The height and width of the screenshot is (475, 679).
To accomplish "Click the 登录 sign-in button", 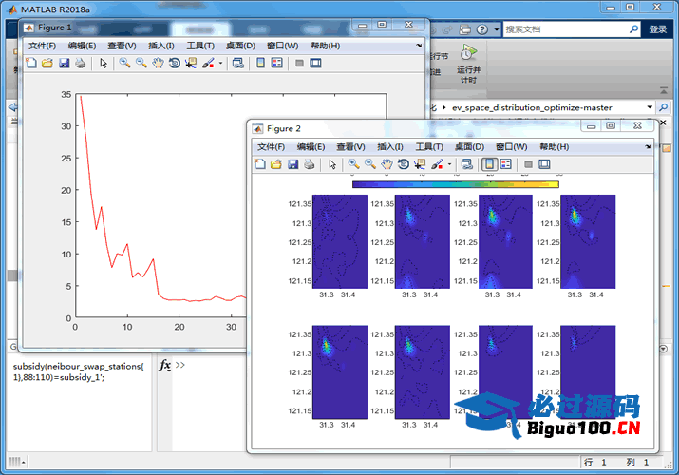I will [x=658, y=29].
